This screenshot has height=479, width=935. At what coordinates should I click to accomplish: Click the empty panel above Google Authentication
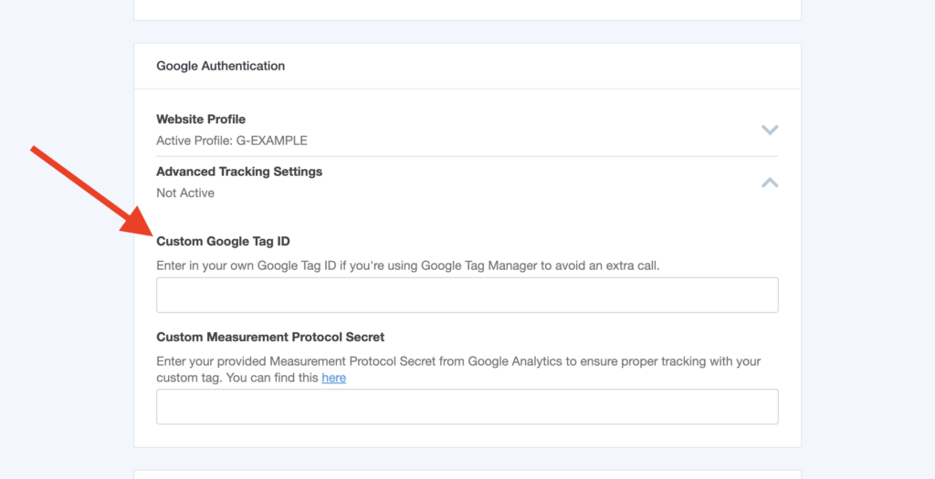467,9
